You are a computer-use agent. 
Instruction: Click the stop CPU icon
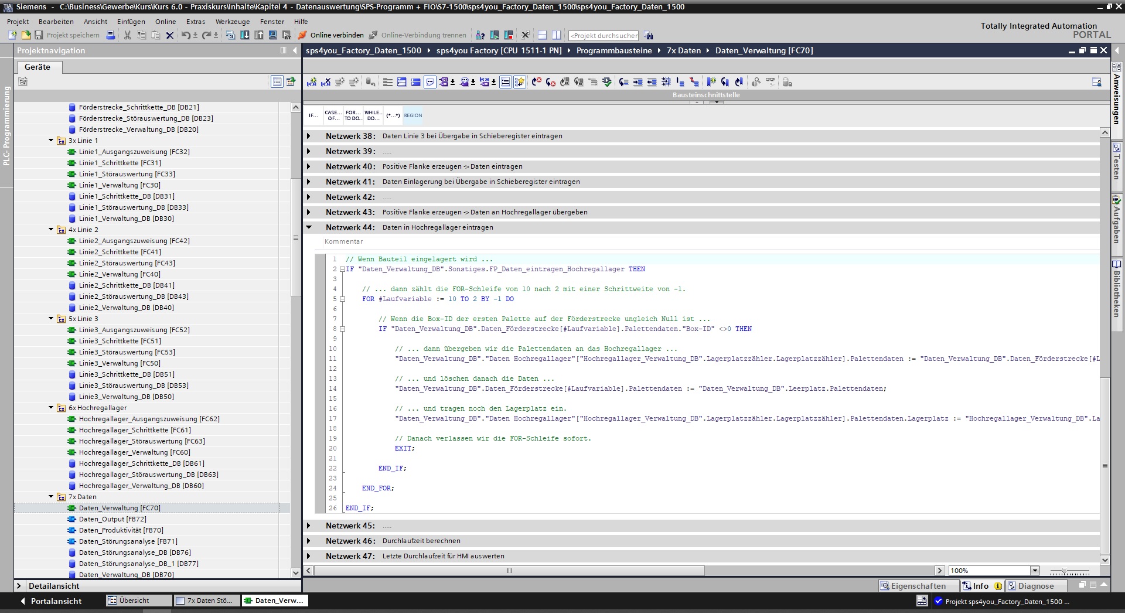click(508, 35)
